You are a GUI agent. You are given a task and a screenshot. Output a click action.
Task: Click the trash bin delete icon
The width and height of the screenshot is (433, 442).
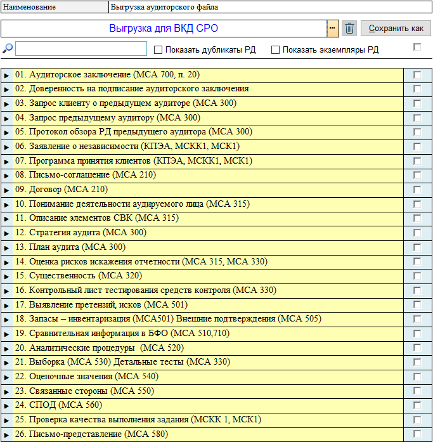pos(349,29)
